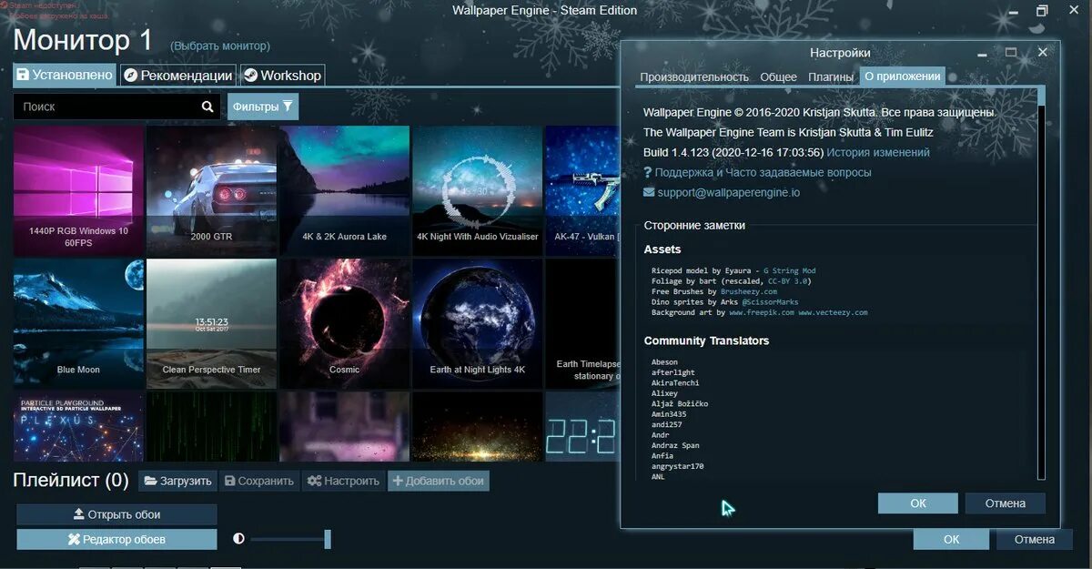Select the Cosmic wallpaper
1092x569 pixels.
click(344, 323)
